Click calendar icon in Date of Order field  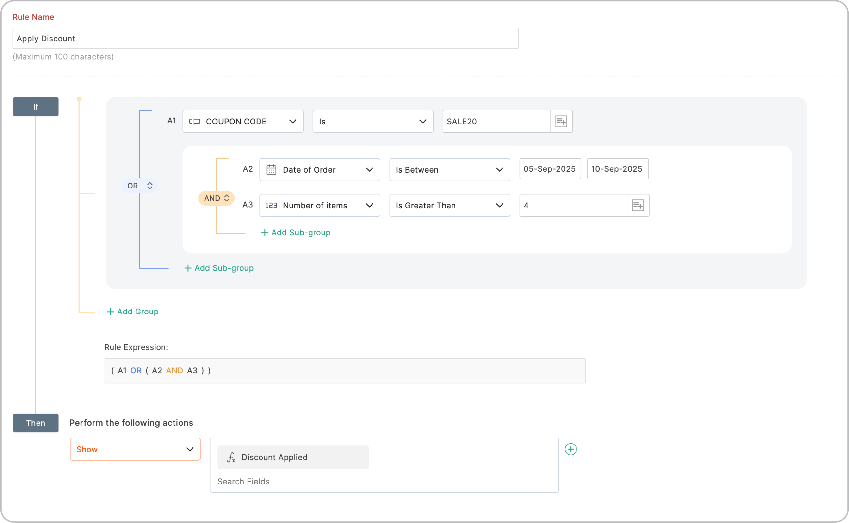[271, 170]
